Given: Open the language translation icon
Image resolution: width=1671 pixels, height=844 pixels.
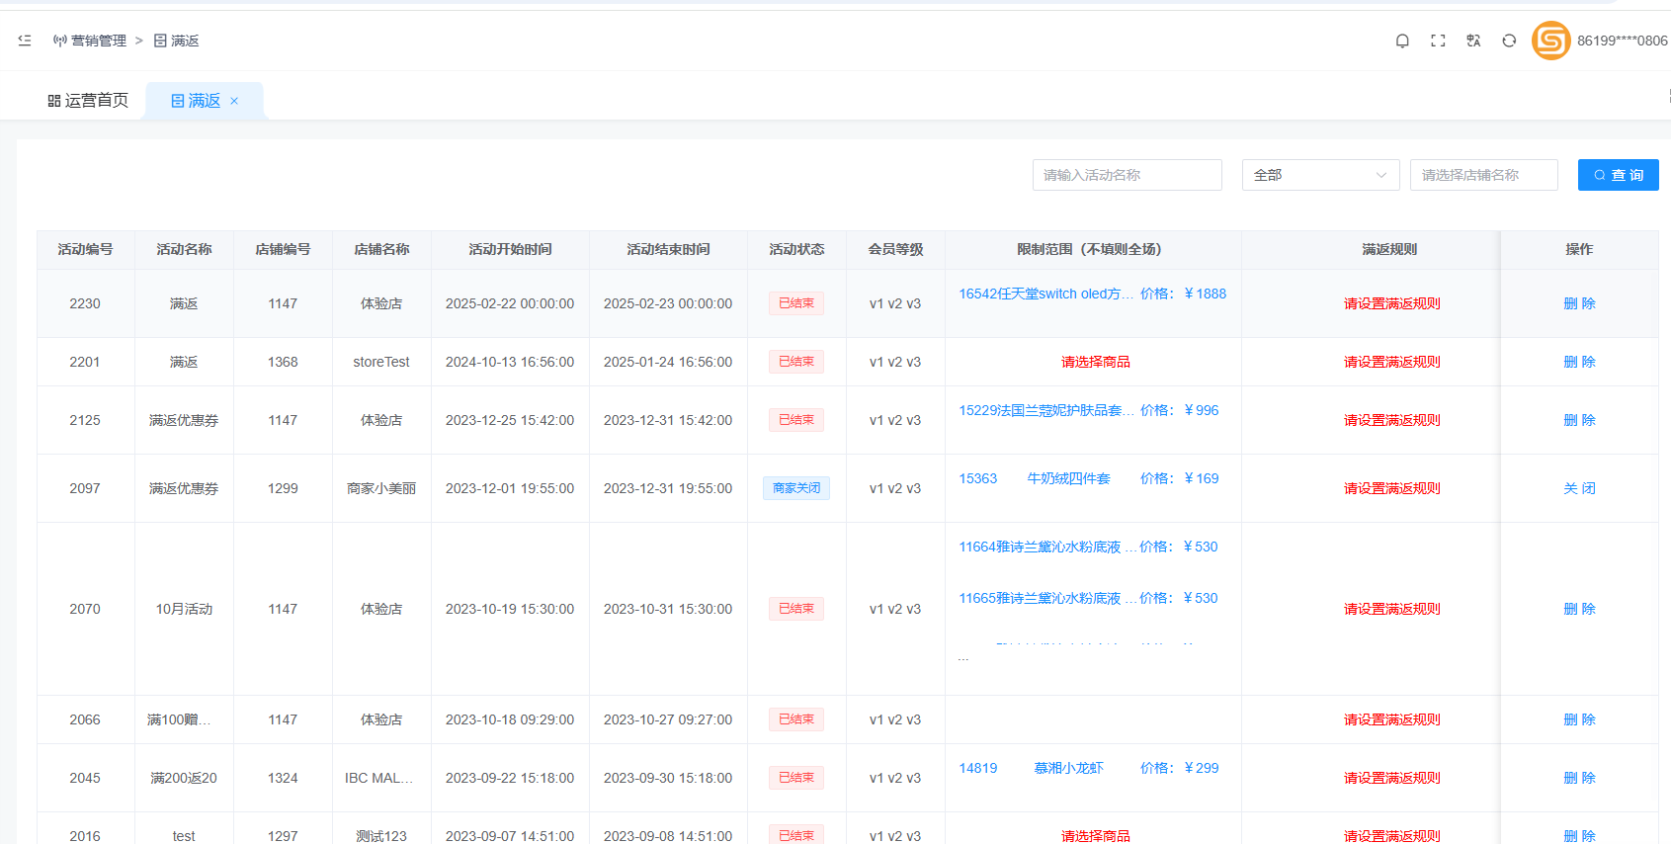Looking at the screenshot, I should [x=1473, y=41].
